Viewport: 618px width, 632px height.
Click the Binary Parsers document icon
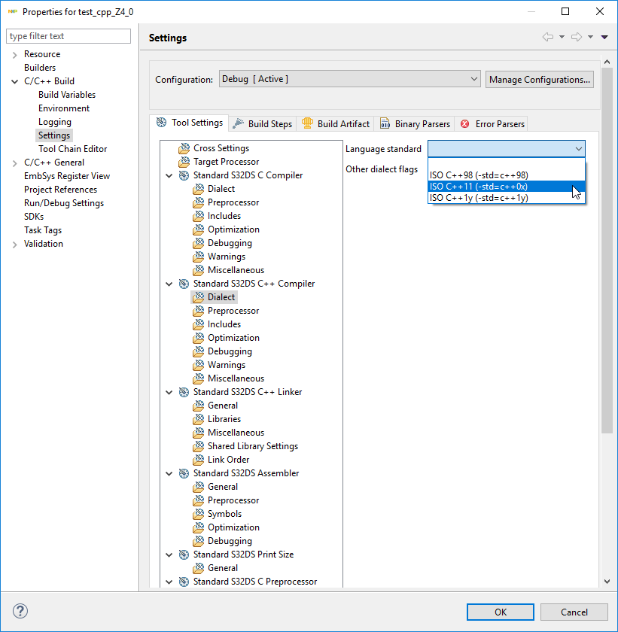coord(385,123)
